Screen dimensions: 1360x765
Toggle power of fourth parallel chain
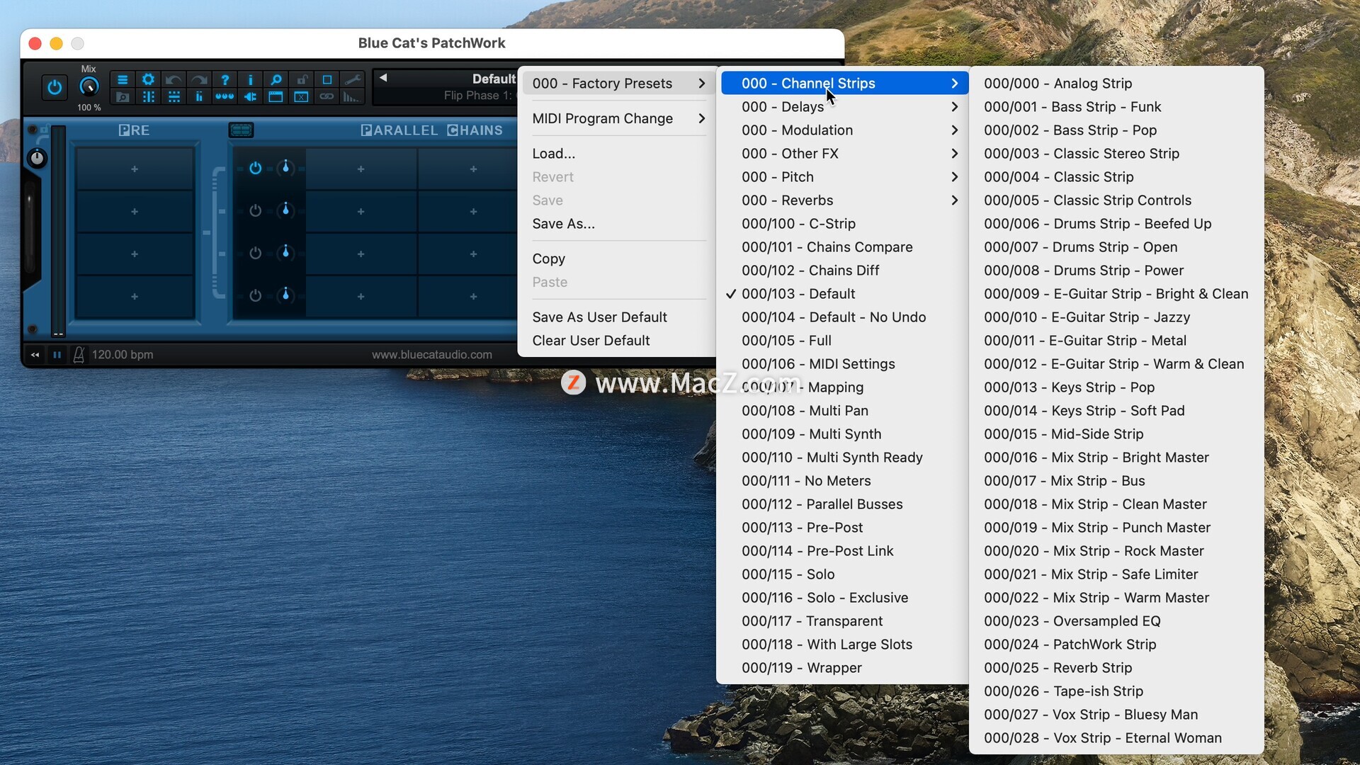coord(255,295)
